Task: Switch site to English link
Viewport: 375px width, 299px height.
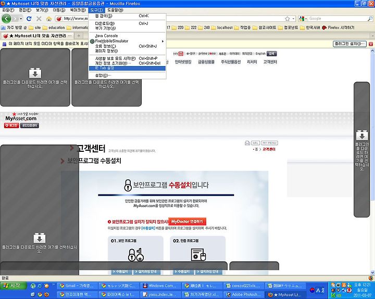Action: pyautogui.click(x=260, y=54)
